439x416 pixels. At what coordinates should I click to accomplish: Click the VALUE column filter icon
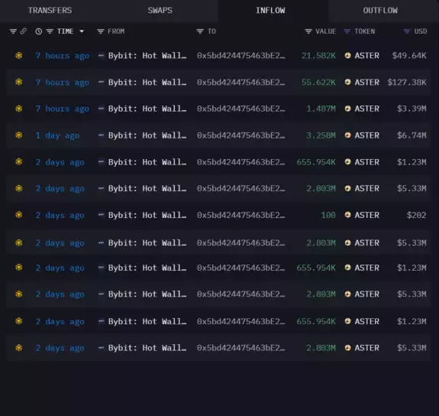point(308,31)
